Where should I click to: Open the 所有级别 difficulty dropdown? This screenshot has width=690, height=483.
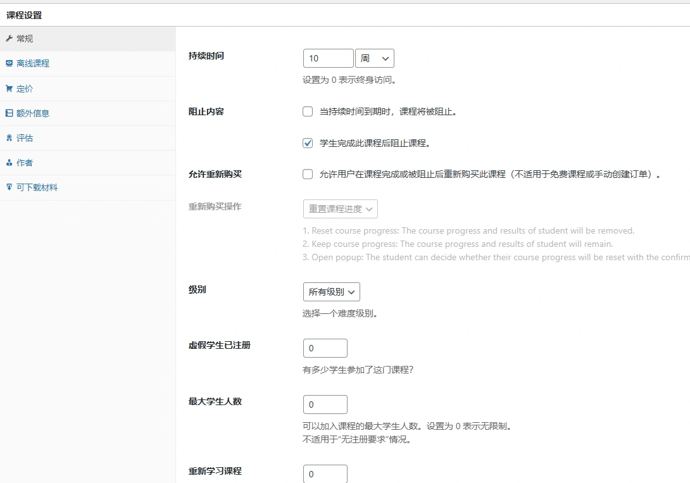[x=331, y=291]
